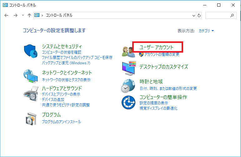Open システムとセキュリティ category
241x157 pixels.
click(62, 46)
